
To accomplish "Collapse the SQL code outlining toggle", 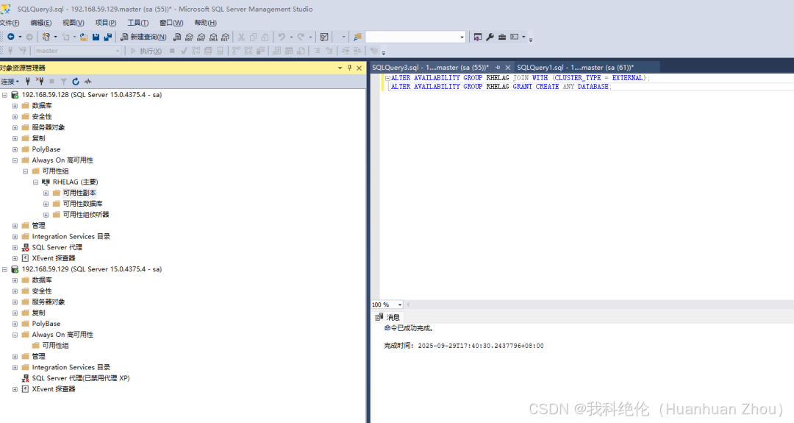I will click(387, 78).
